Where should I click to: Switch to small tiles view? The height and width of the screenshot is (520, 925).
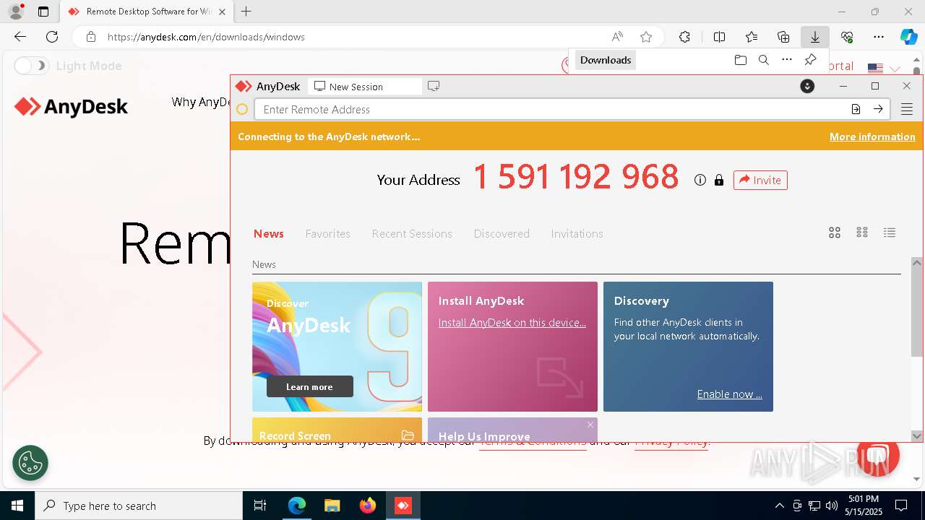tap(862, 233)
